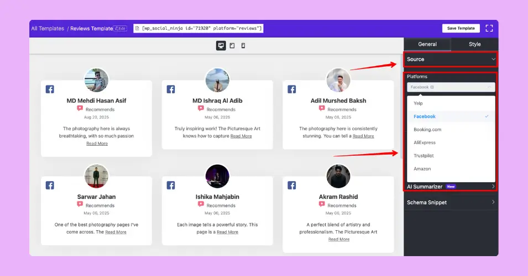The height and width of the screenshot is (276, 528).
Task: Switch to mobile preview mode
Action: click(243, 45)
